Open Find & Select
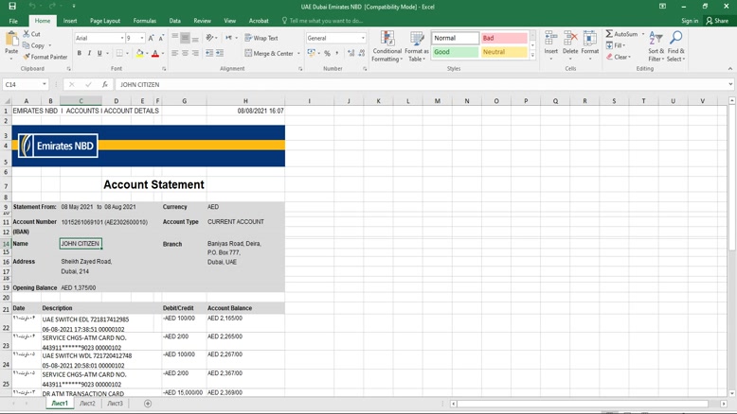Image resolution: width=737 pixels, height=414 pixels. coord(675,46)
